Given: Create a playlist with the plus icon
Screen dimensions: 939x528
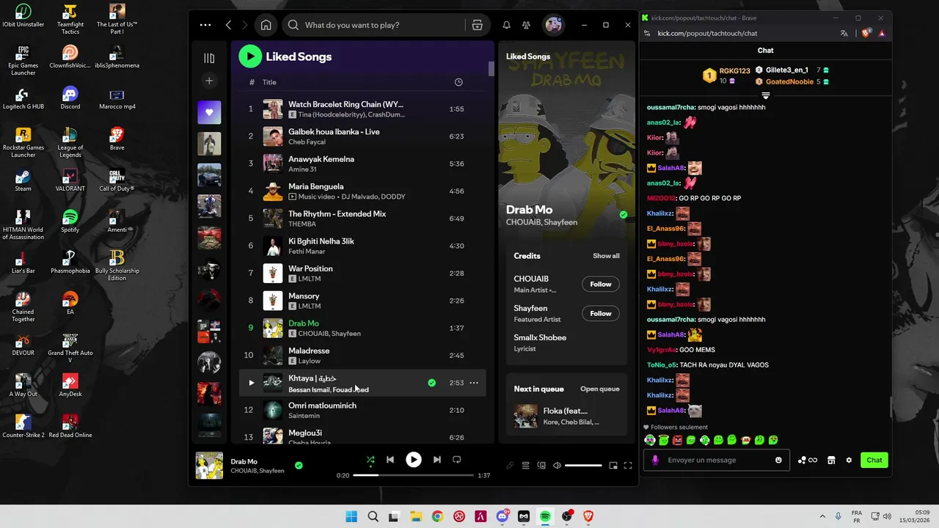Looking at the screenshot, I should [209, 81].
